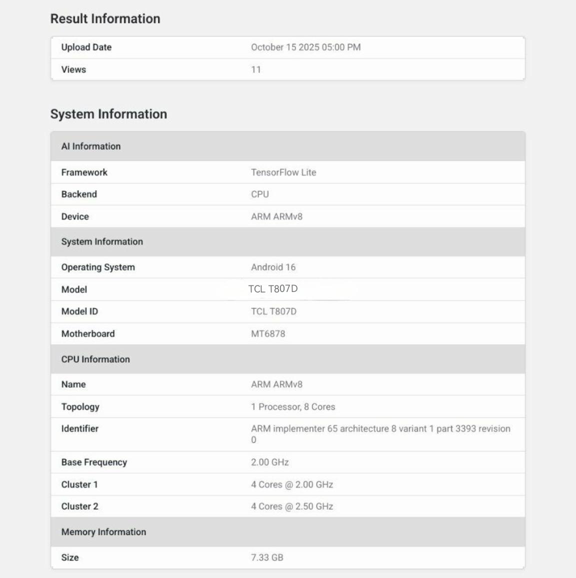Click the Upload Date value October 15 2025
The width and height of the screenshot is (576, 578).
pyautogui.click(x=305, y=47)
